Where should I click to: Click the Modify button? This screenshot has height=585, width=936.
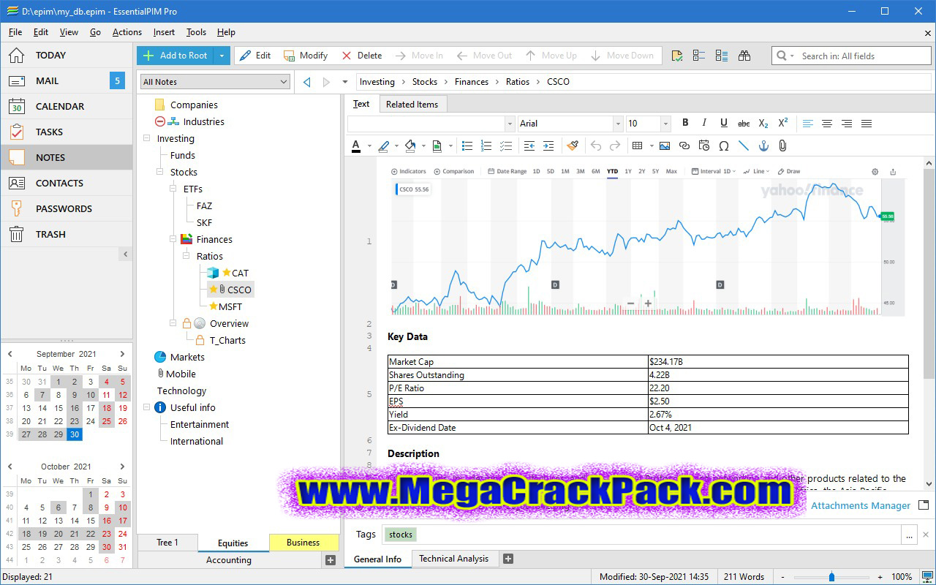(306, 56)
